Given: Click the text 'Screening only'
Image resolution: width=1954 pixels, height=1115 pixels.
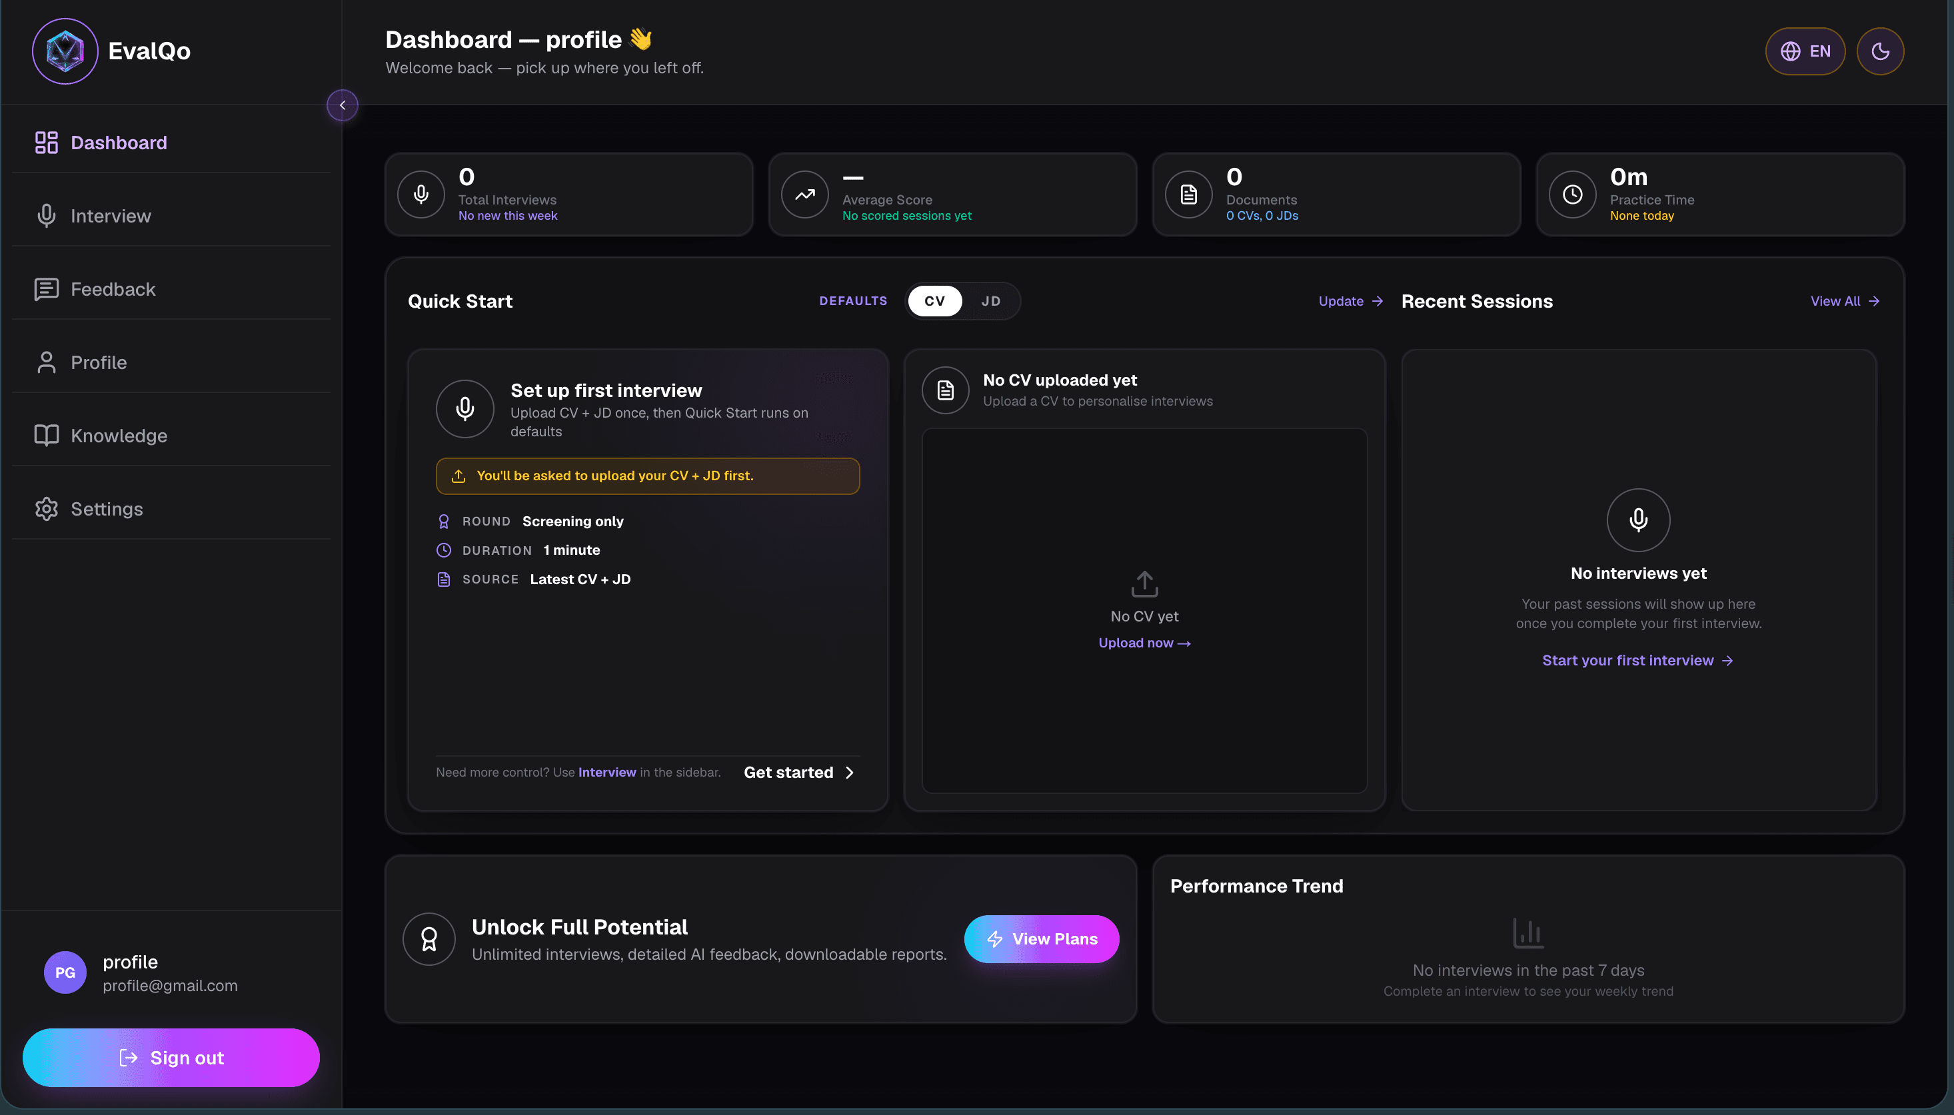Looking at the screenshot, I should pyautogui.click(x=573, y=522).
